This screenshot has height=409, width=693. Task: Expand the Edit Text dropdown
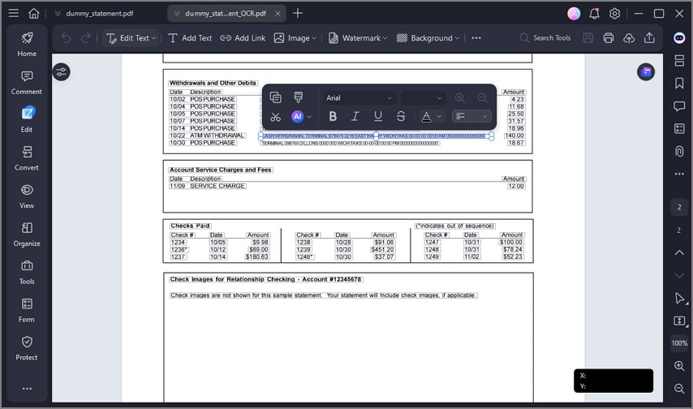(153, 38)
